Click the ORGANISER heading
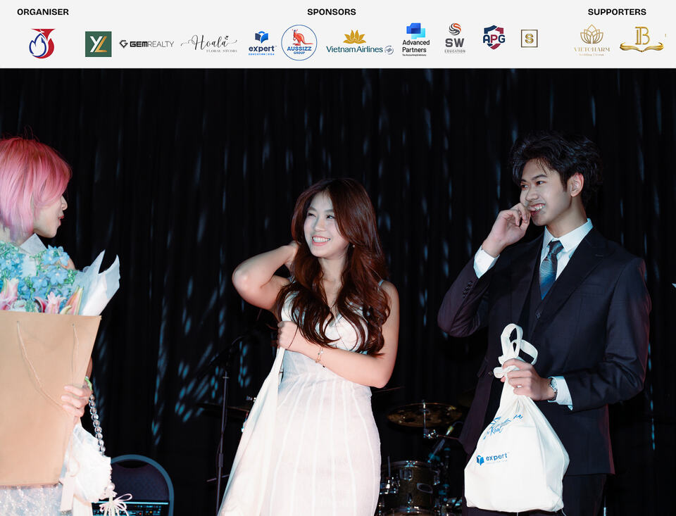This screenshot has height=516, width=676. pyautogui.click(x=43, y=12)
